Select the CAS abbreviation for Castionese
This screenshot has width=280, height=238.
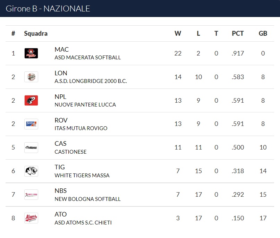pos(60,144)
